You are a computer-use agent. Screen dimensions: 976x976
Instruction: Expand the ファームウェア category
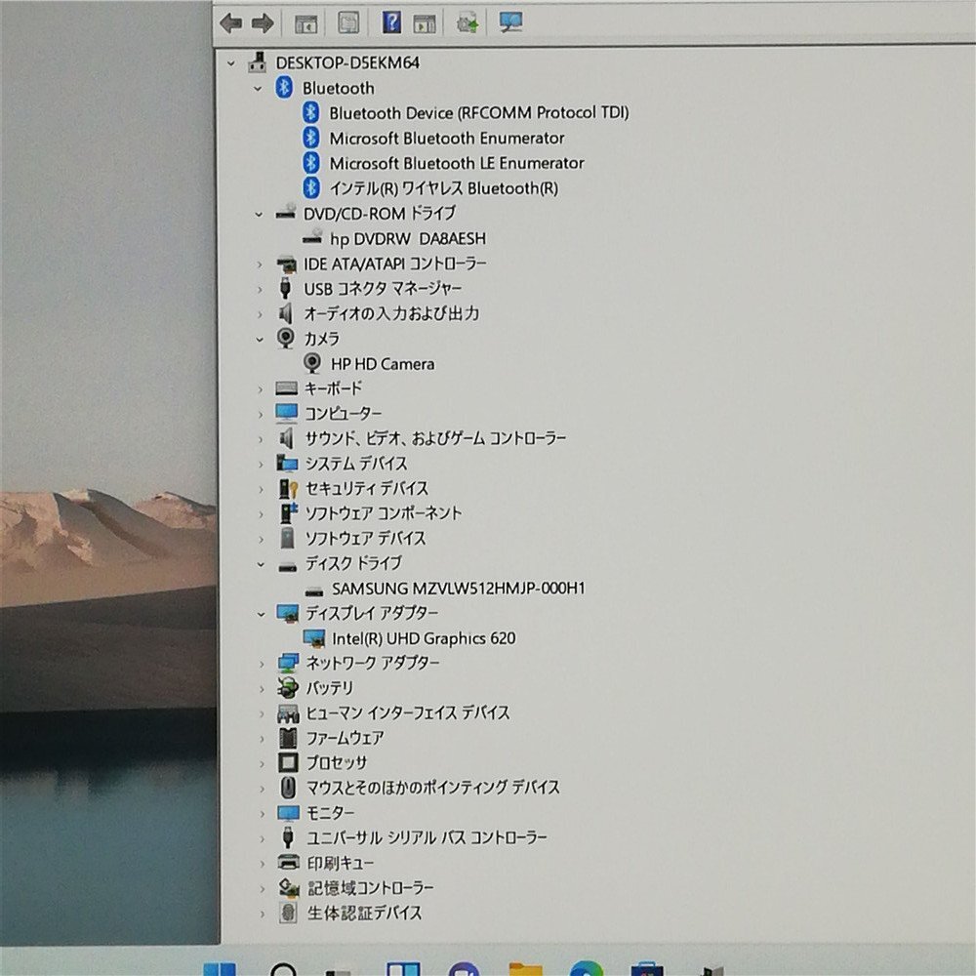pos(262,739)
